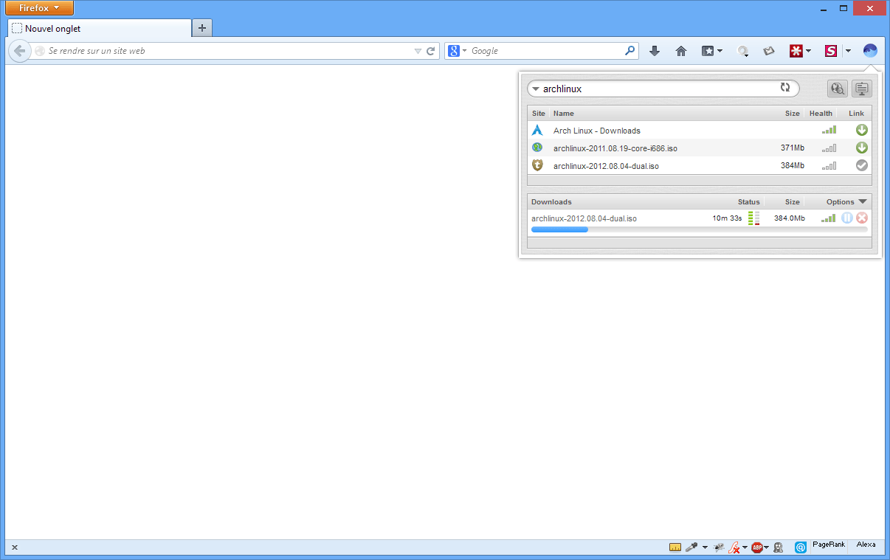The height and width of the screenshot is (560, 890).
Task: Click the 384.0Mb download size
Action: tap(789, 218)
